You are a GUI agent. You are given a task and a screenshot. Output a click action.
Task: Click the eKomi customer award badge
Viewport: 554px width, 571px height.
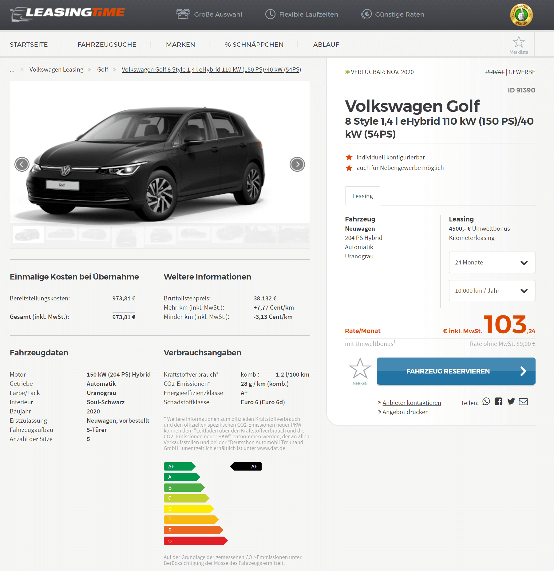tap(521, 15)
